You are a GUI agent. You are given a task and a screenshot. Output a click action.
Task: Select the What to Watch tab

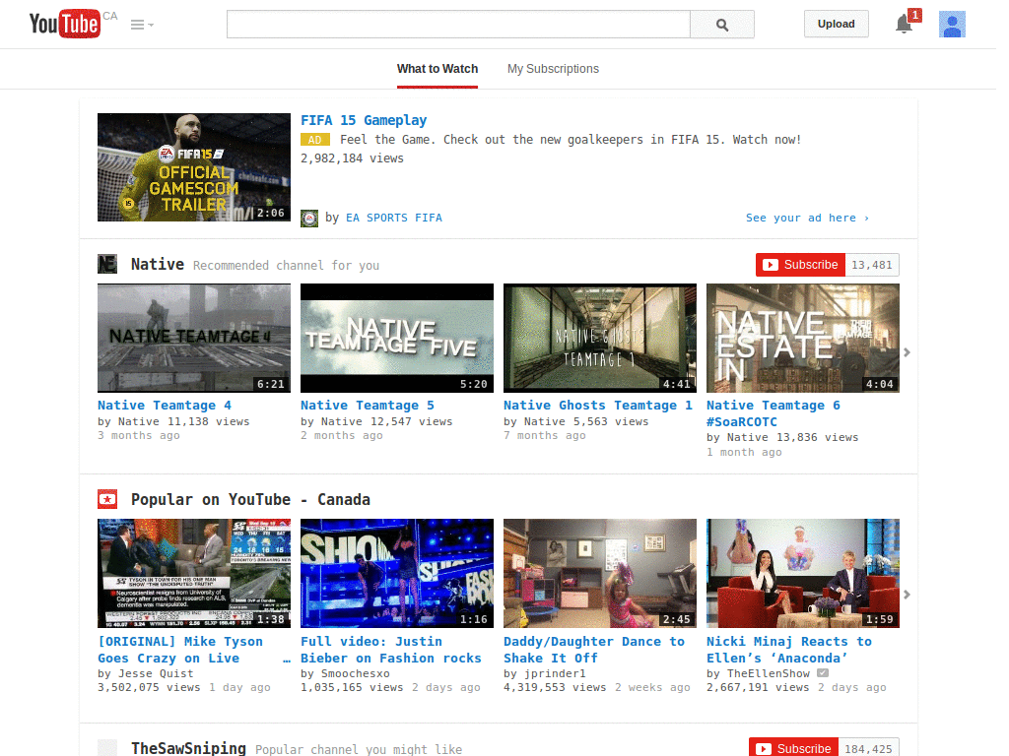tap(437, 69)
